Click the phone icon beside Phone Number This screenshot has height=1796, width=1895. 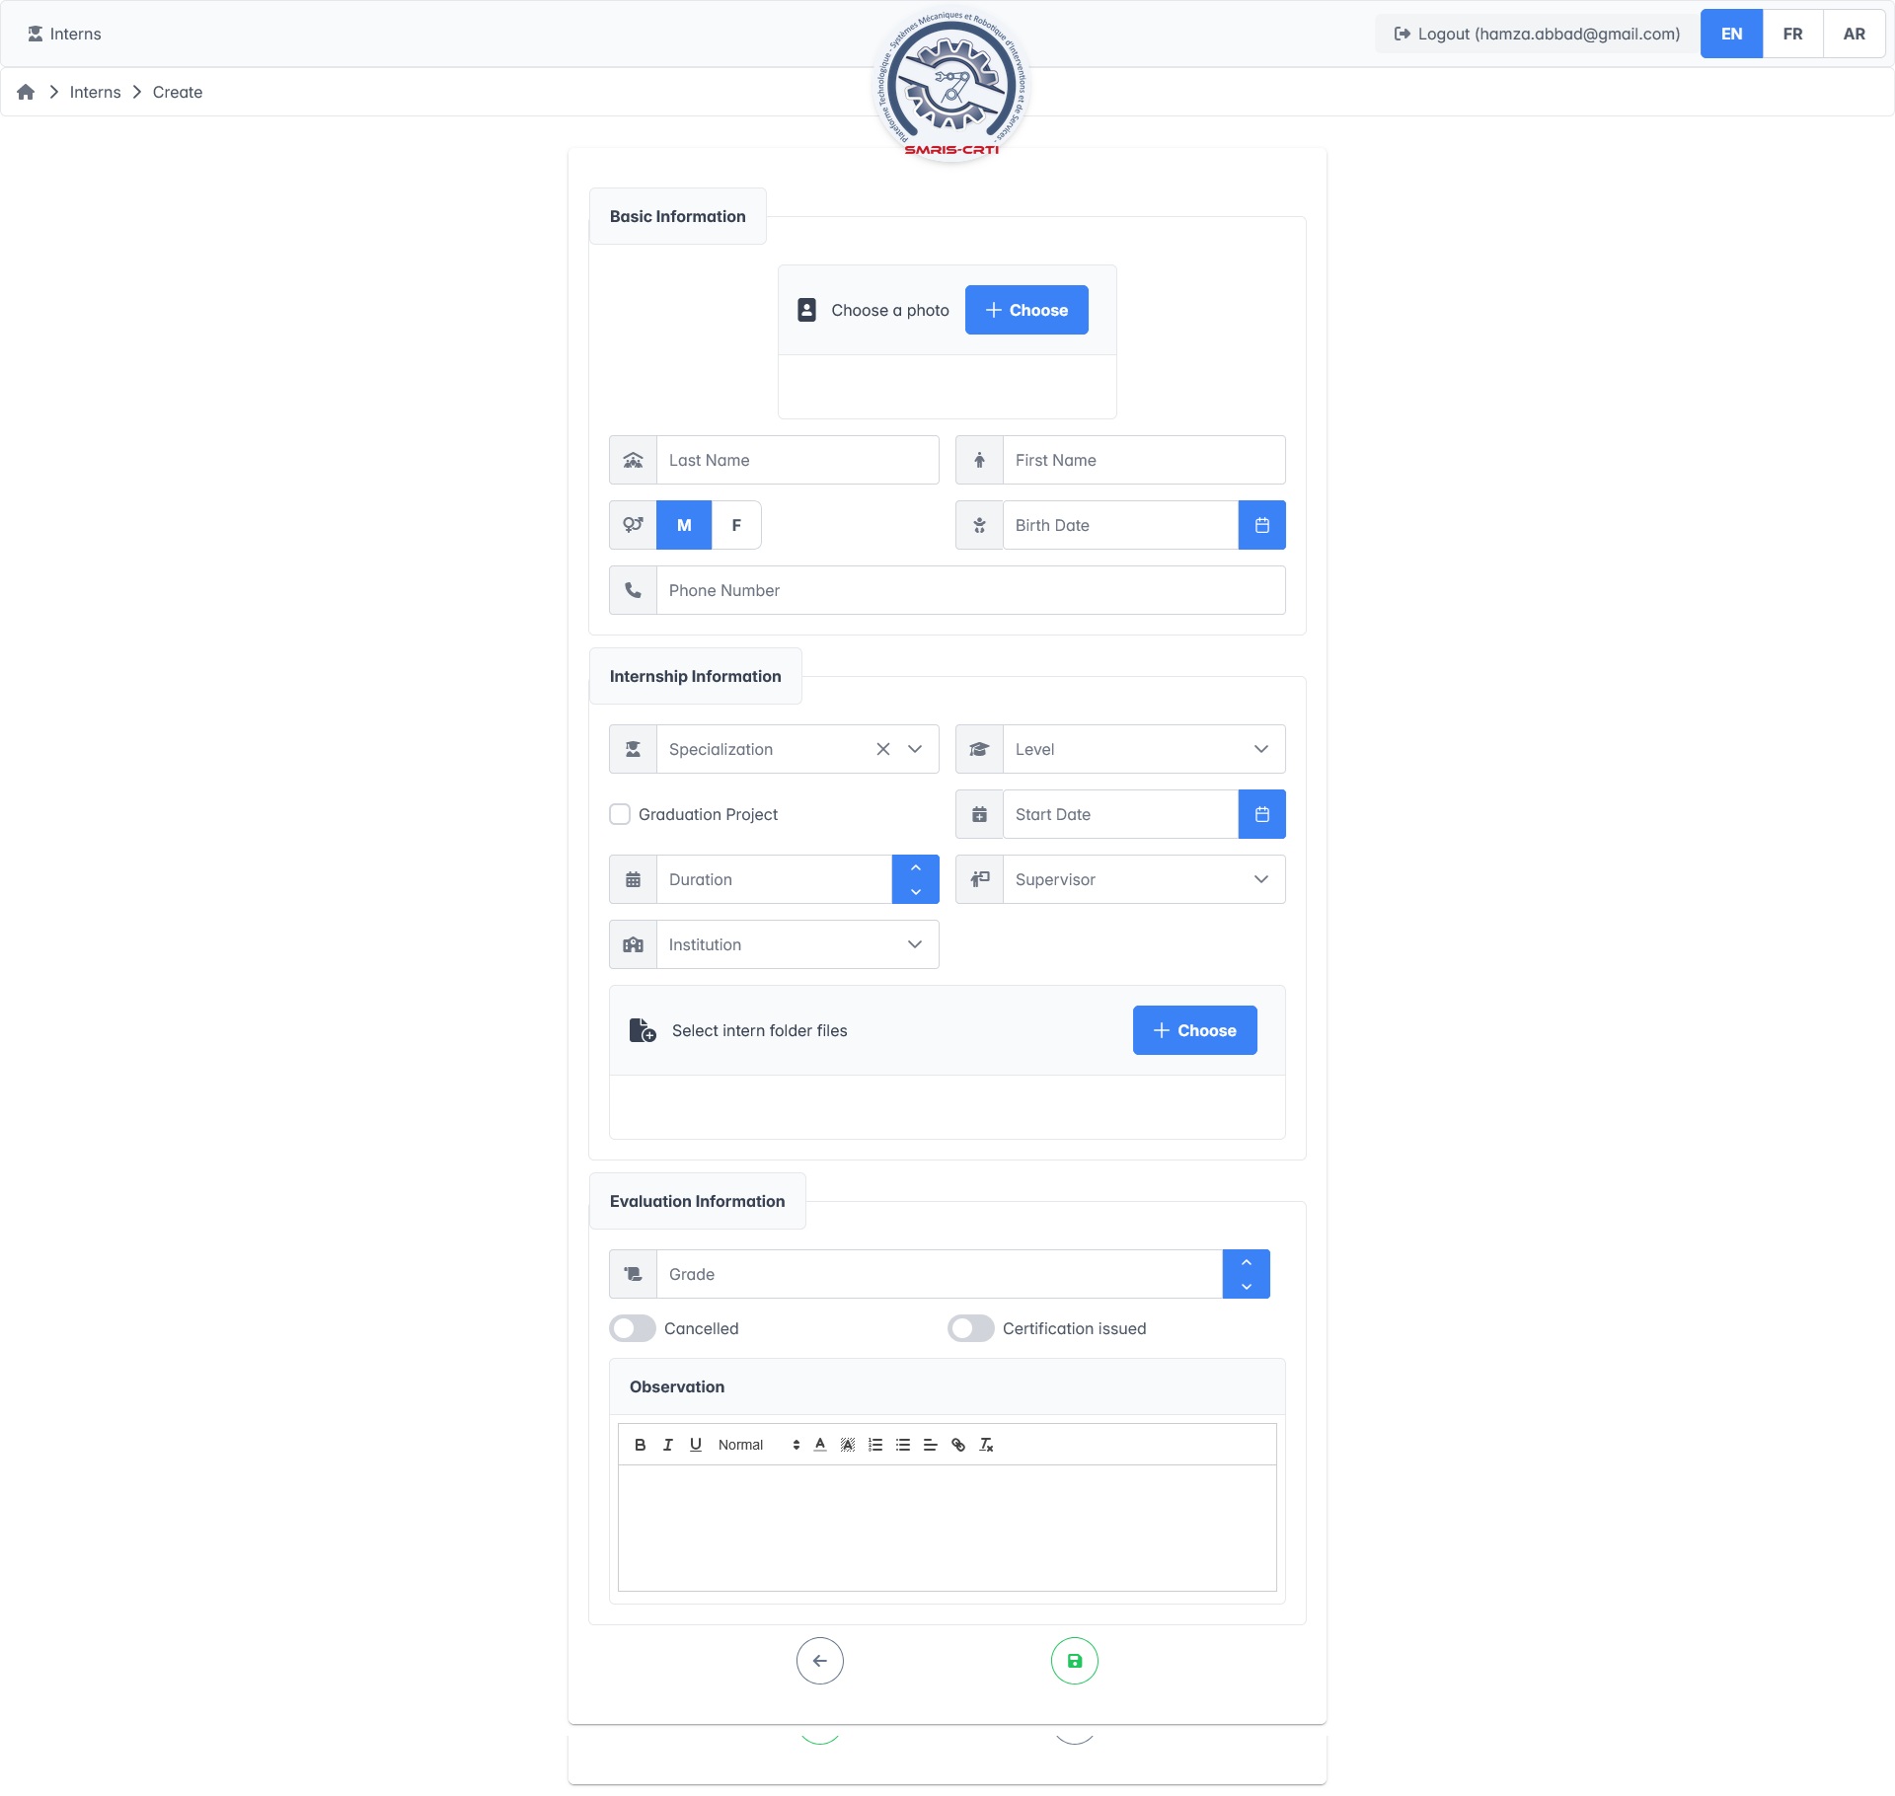pyautogui.click(x=633, y=590)
